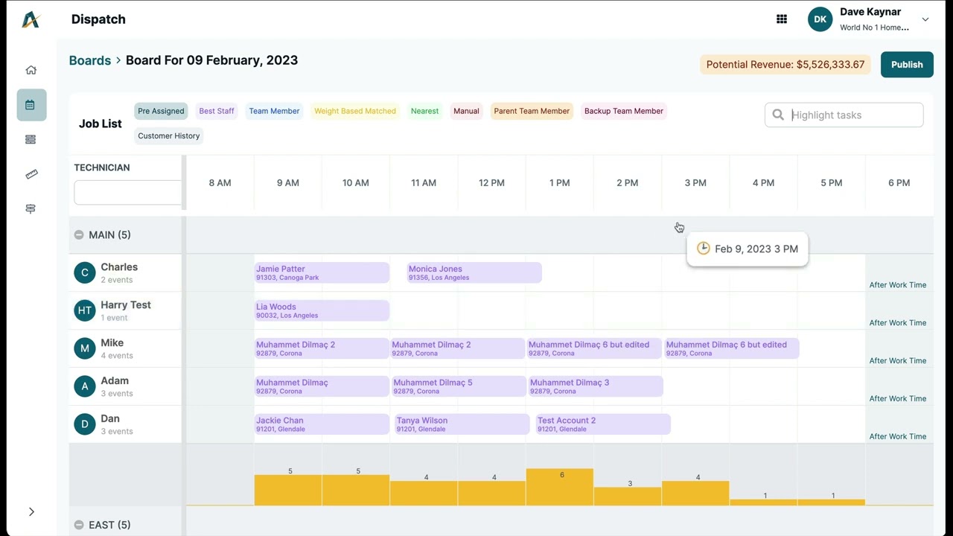Click the DK user avatar
The height and width of the screenshot is (536, 953).
click(x=820, y=19)
